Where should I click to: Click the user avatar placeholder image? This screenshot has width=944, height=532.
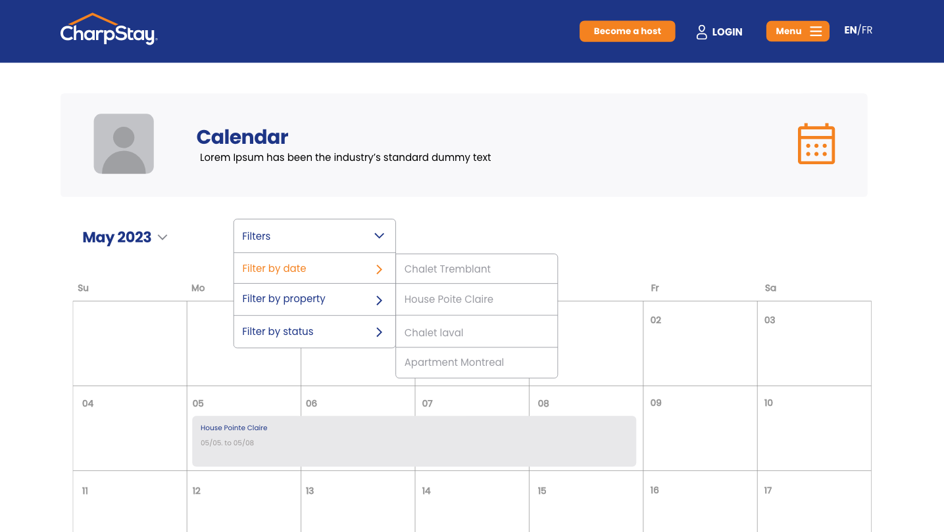coord(123,143)
